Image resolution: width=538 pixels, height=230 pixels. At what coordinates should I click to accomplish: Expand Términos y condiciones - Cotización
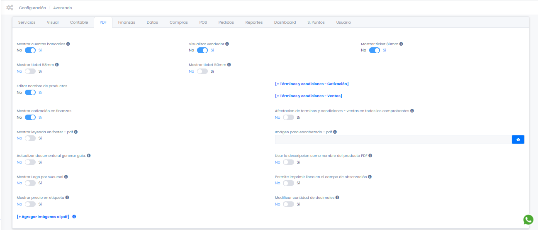tap(312, 84)
